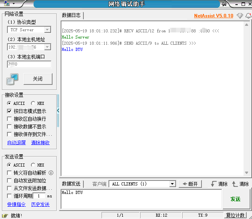Image resolution: width=252 pixels, height=219 pixels.
Task: Click the Hello DTU send text box
Action: 141,199
